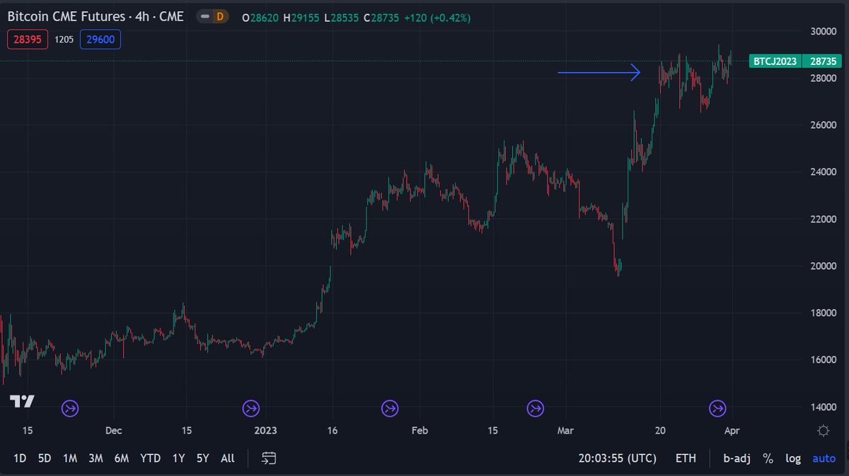Viewport: 849px width, 476px height.
Task: Open chart settings gear on the time axis
Action: point(824,430)
